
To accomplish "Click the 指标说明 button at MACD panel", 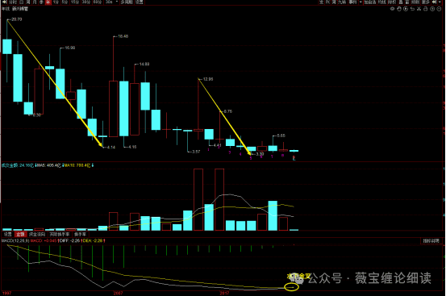I will pyautogui.click(x=431, y=241).
